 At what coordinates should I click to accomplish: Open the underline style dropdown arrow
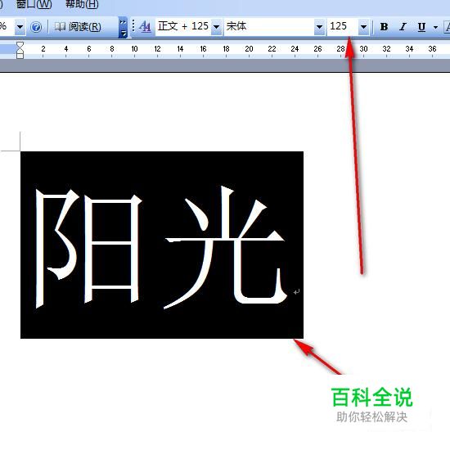[435, 27]
